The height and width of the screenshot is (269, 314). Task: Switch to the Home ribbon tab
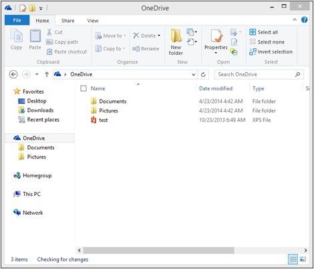coord(42,21)
